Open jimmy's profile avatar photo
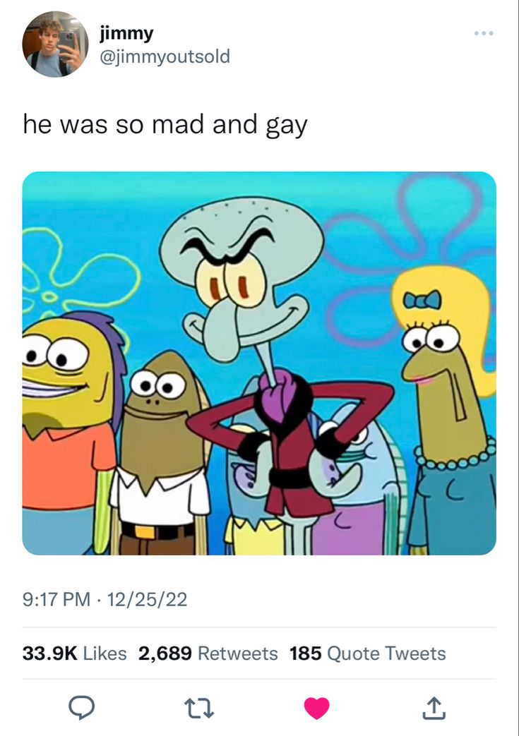The height and width of the screenshot is (736, 519). [x=55, y=44]
